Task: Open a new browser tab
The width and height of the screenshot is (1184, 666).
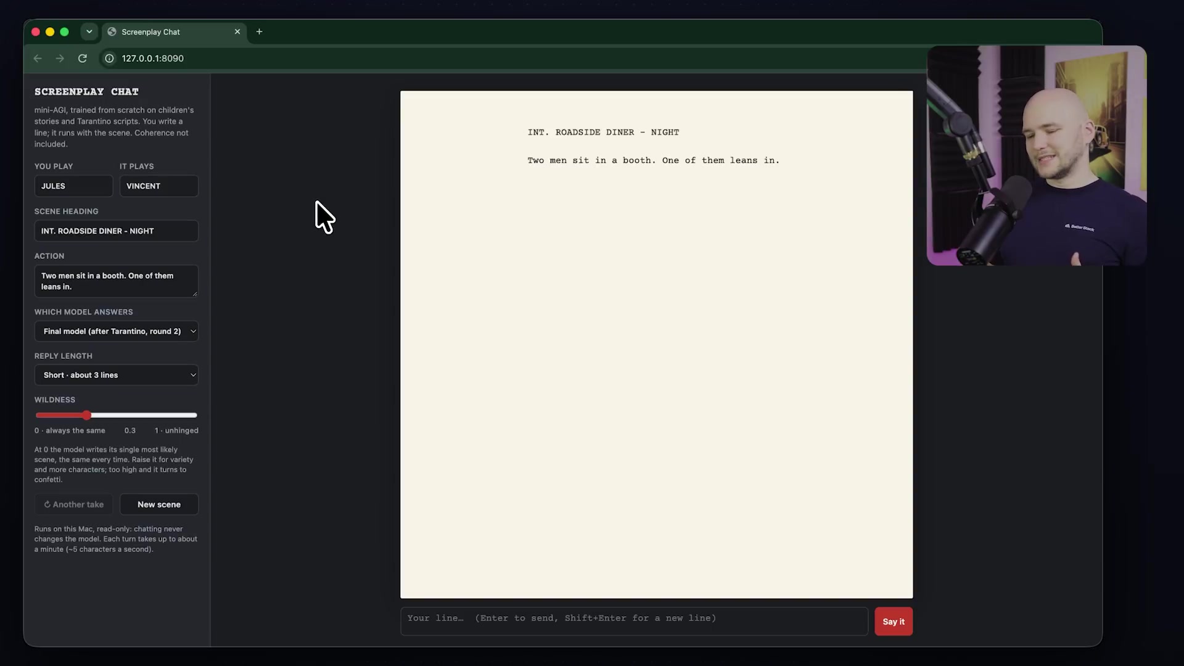Action: point(259,31)
